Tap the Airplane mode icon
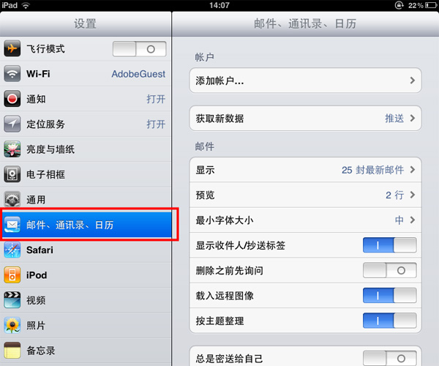439x366 pixels. pos(12,48)
